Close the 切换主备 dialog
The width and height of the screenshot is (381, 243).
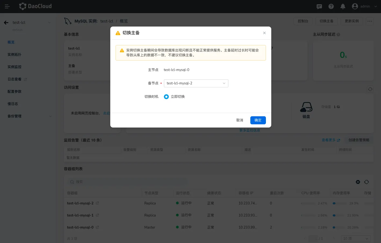point(264,33)
